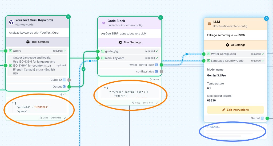The width and height of the screenshot is (273, 146).
Task: Click the green writer_config_json output connector dot
Action: (161, 65)
